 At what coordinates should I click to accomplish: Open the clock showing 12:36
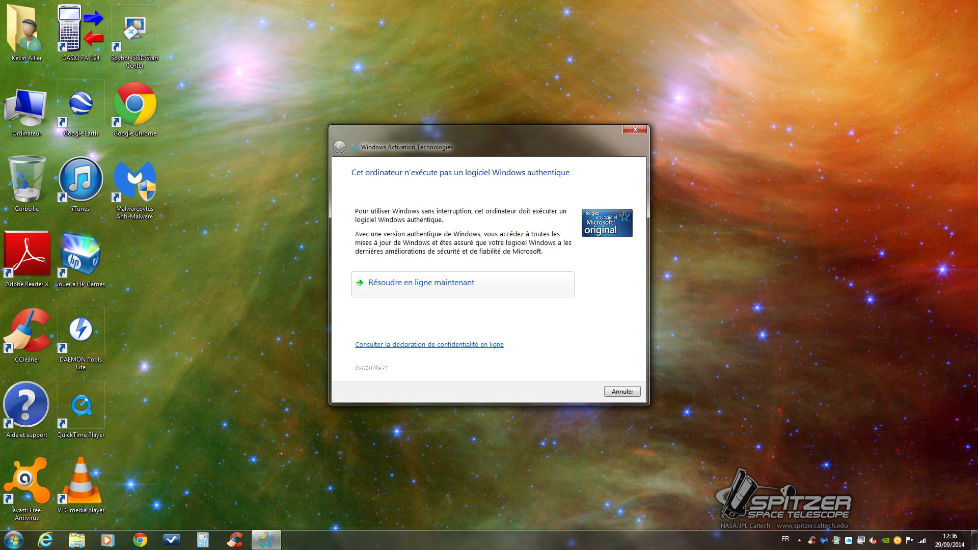(x=949, y=540)
